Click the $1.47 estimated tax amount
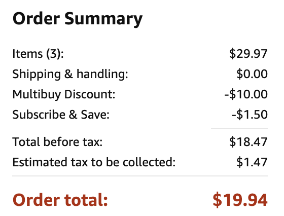This screenshot has height=216, width=284. (252, 162)
